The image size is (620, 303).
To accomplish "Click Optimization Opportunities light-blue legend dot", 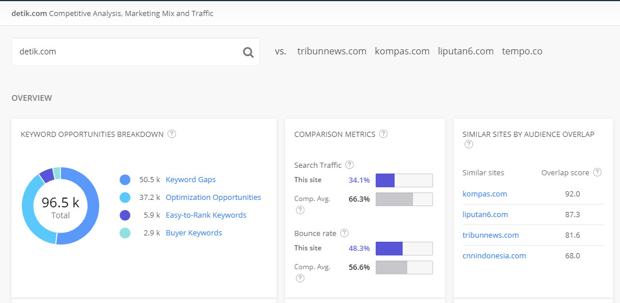I will [x=125, y=198].
